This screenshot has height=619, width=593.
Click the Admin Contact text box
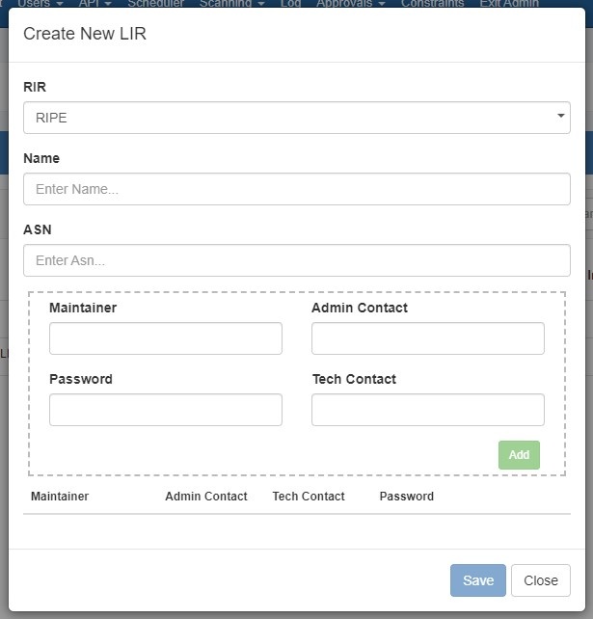click(427, 338)
